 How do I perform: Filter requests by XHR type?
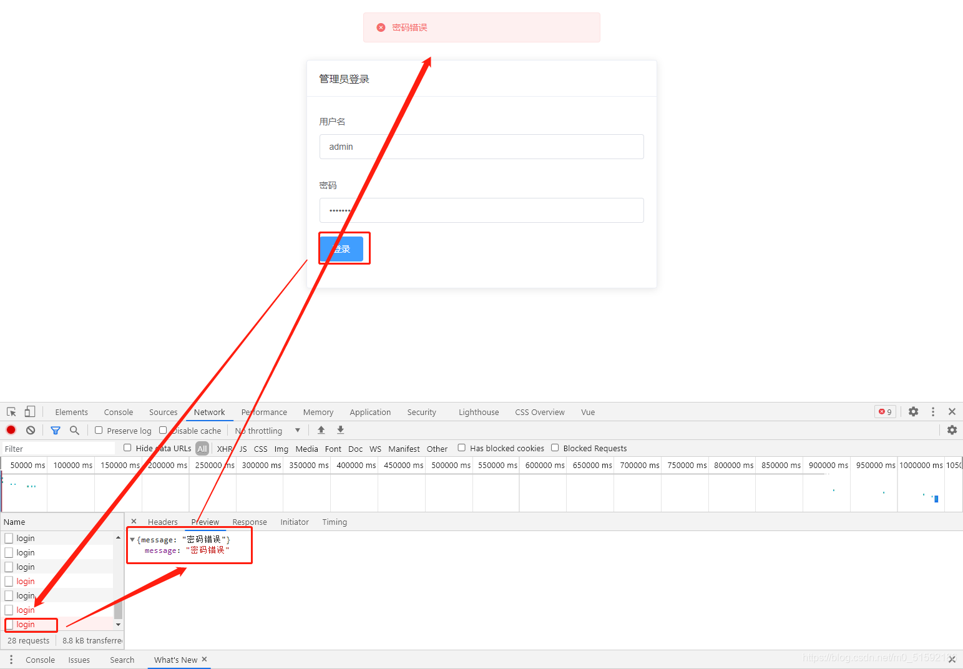coord(225,449)
